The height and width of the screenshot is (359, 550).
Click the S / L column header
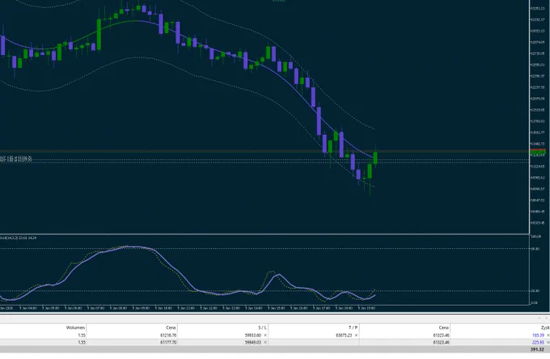(x=262, y=327)
